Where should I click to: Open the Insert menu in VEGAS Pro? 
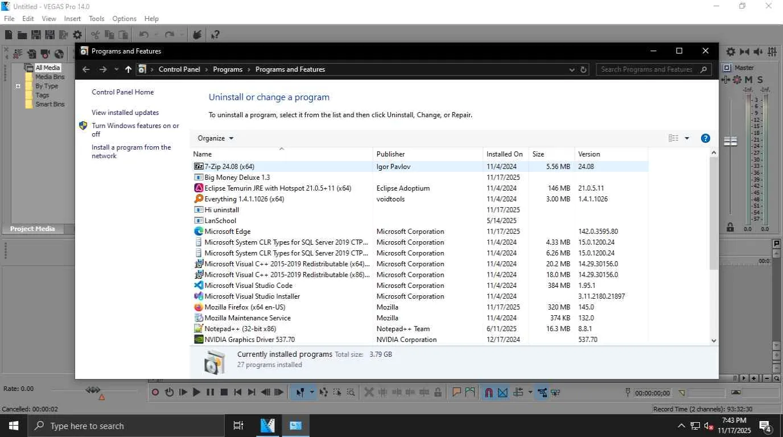pyautogui.click(x=72, y=19)
